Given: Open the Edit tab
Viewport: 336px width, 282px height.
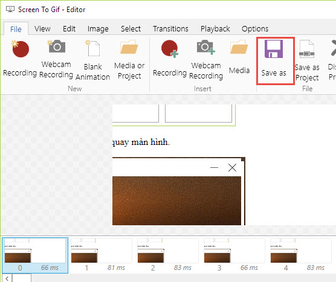Looking at the screenshot, I should [69, 29].
